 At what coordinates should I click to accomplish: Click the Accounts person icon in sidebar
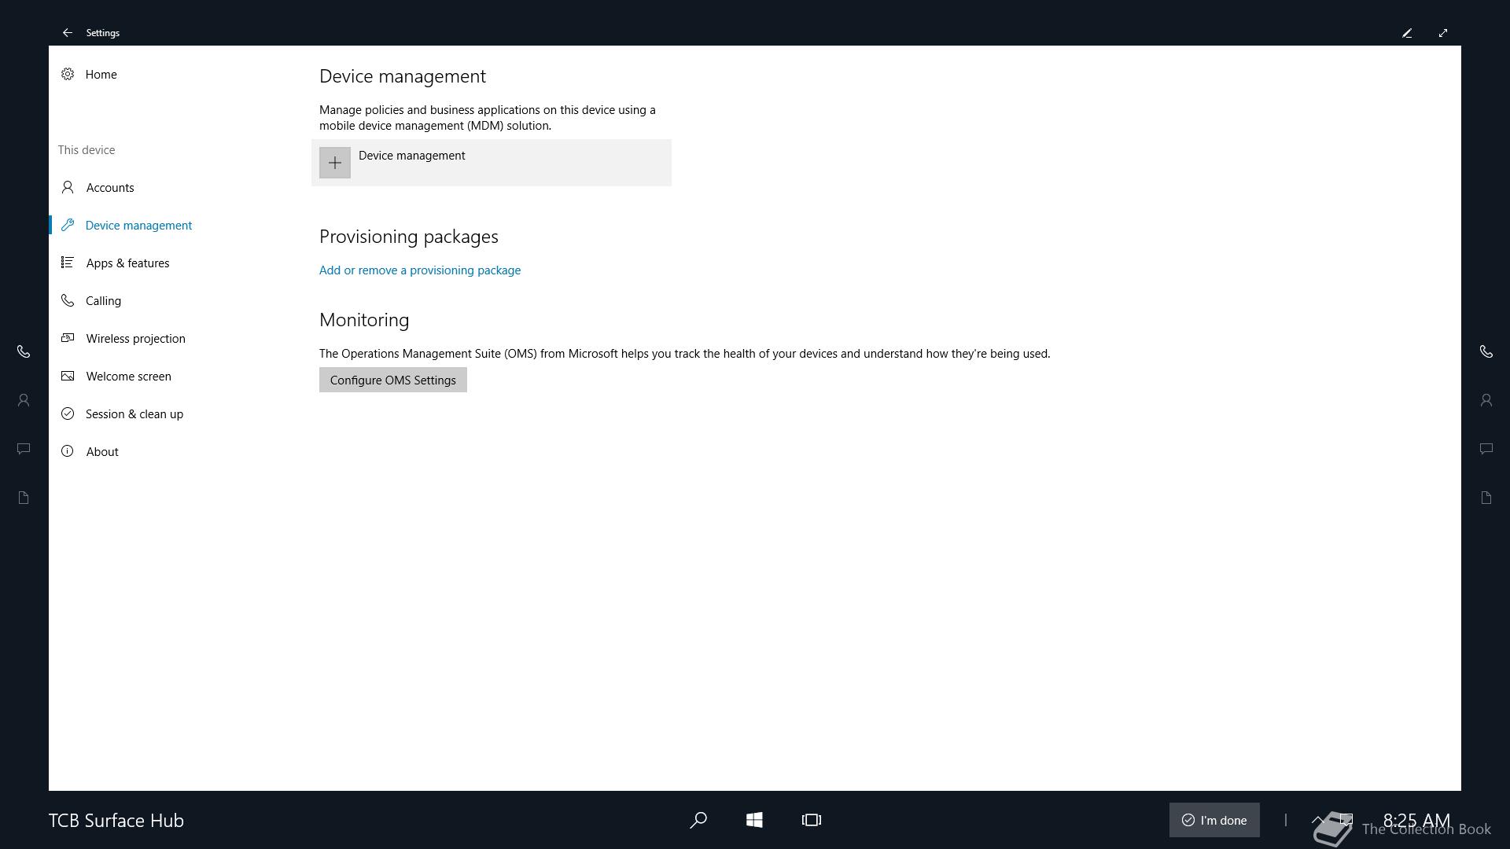coord(68,187)
